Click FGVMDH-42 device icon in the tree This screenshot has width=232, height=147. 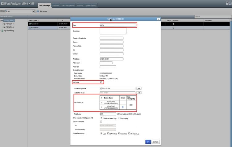coord(4,27)
